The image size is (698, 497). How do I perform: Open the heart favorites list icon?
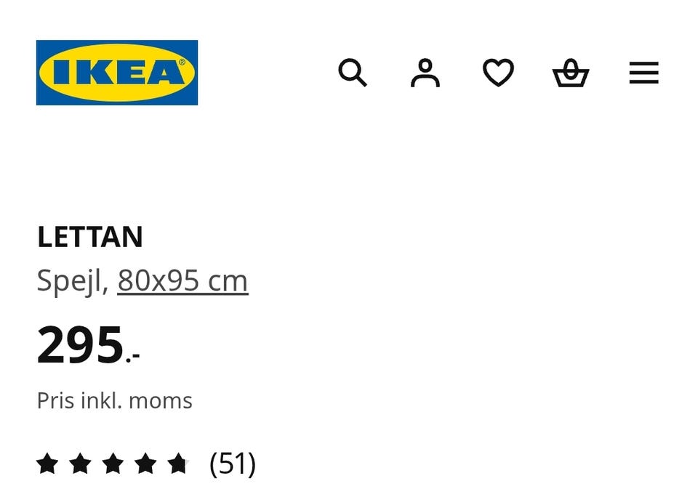point(498,73)
